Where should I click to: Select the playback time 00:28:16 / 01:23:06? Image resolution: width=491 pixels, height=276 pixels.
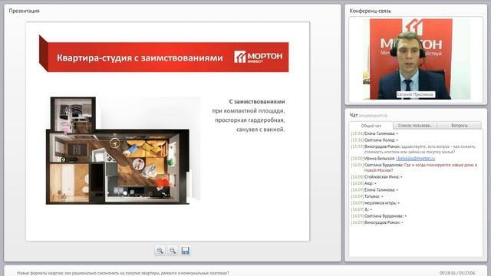(457, 273)
